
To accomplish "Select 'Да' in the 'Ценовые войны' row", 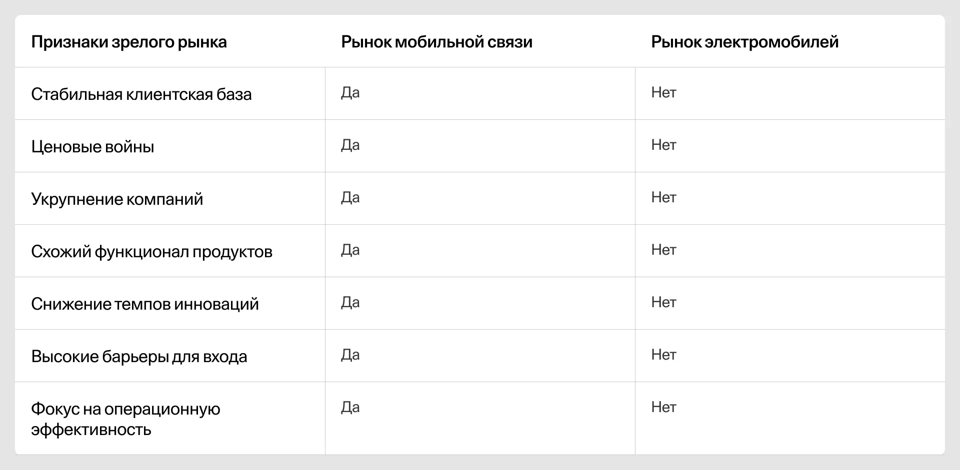I will [x=350, y=145].
